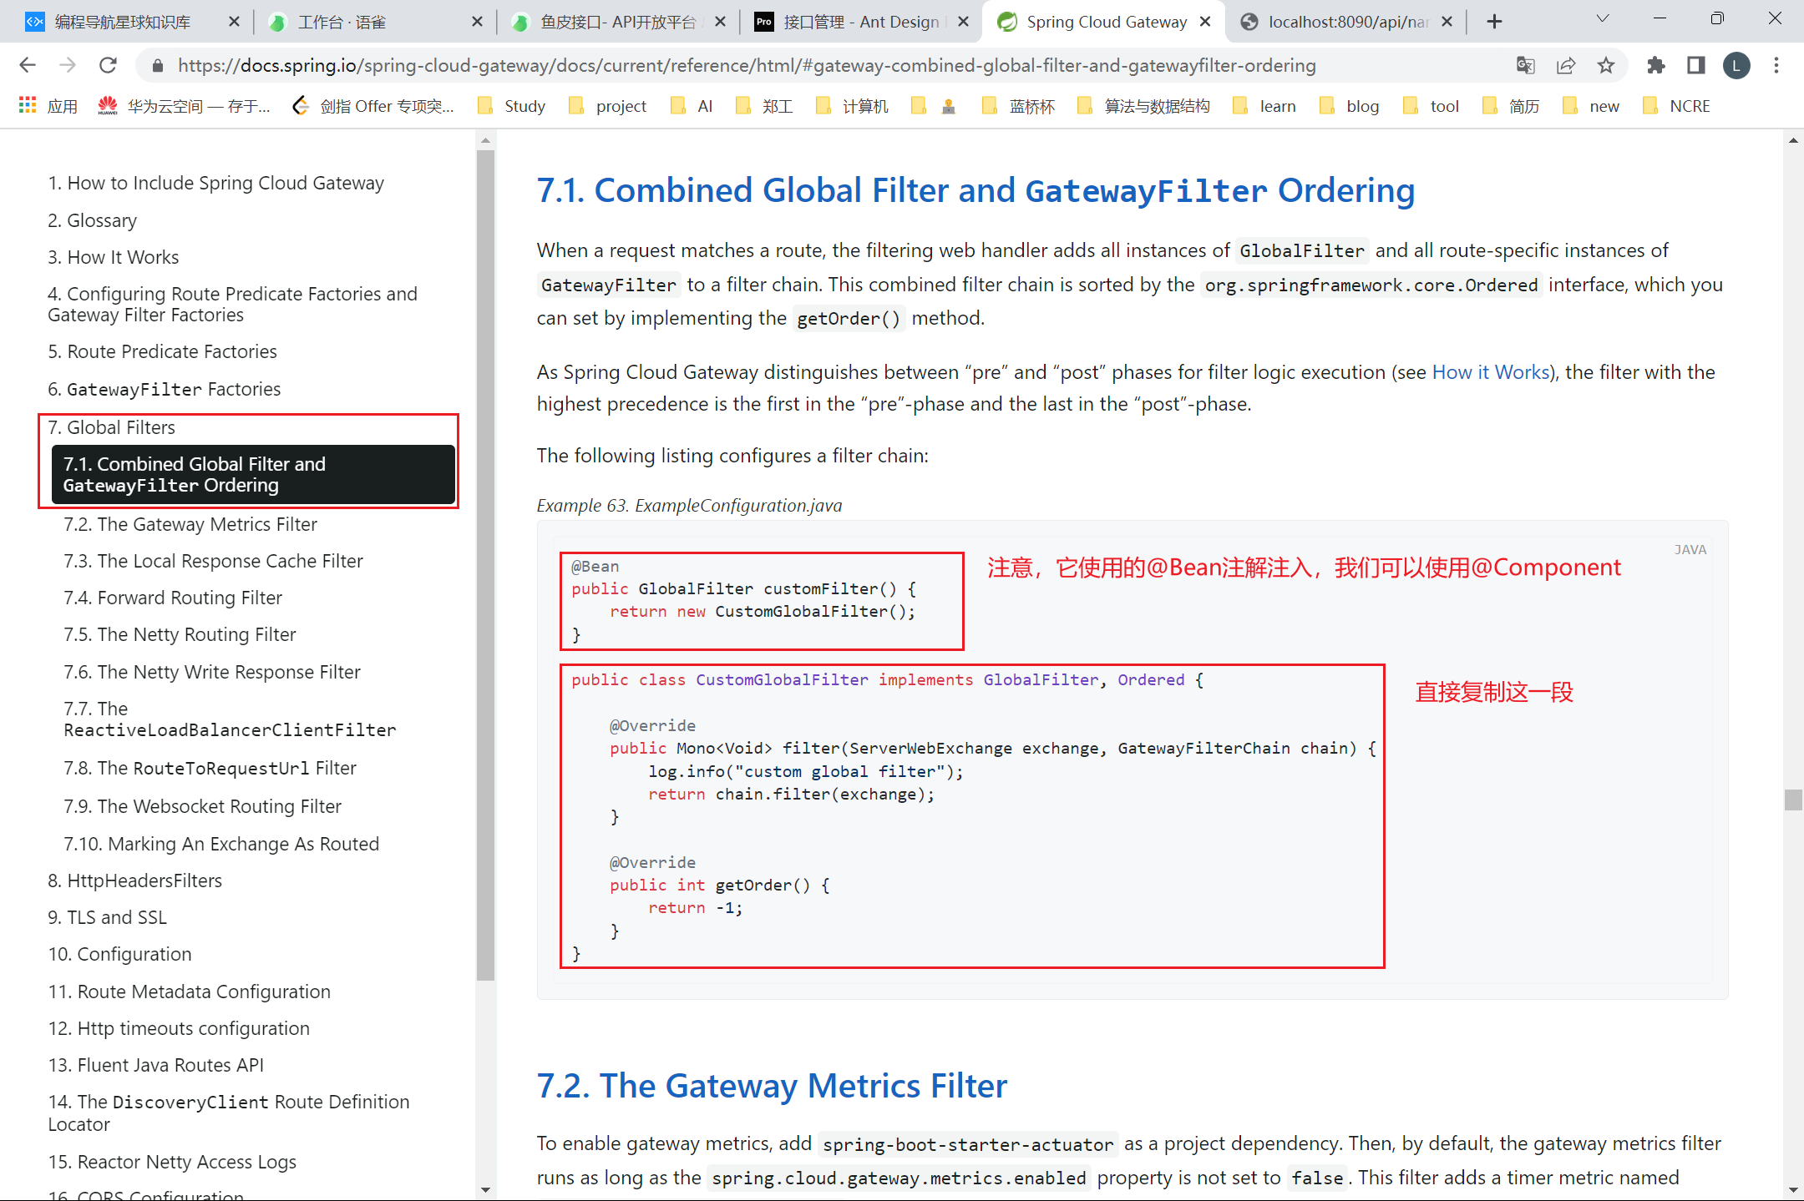Reload the current page
Screen dimensions: 1804x1201
(108, 65)
